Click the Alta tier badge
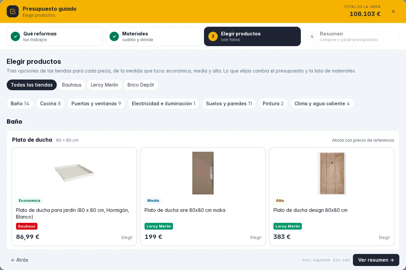406x270 pixels. pos(280,201)
